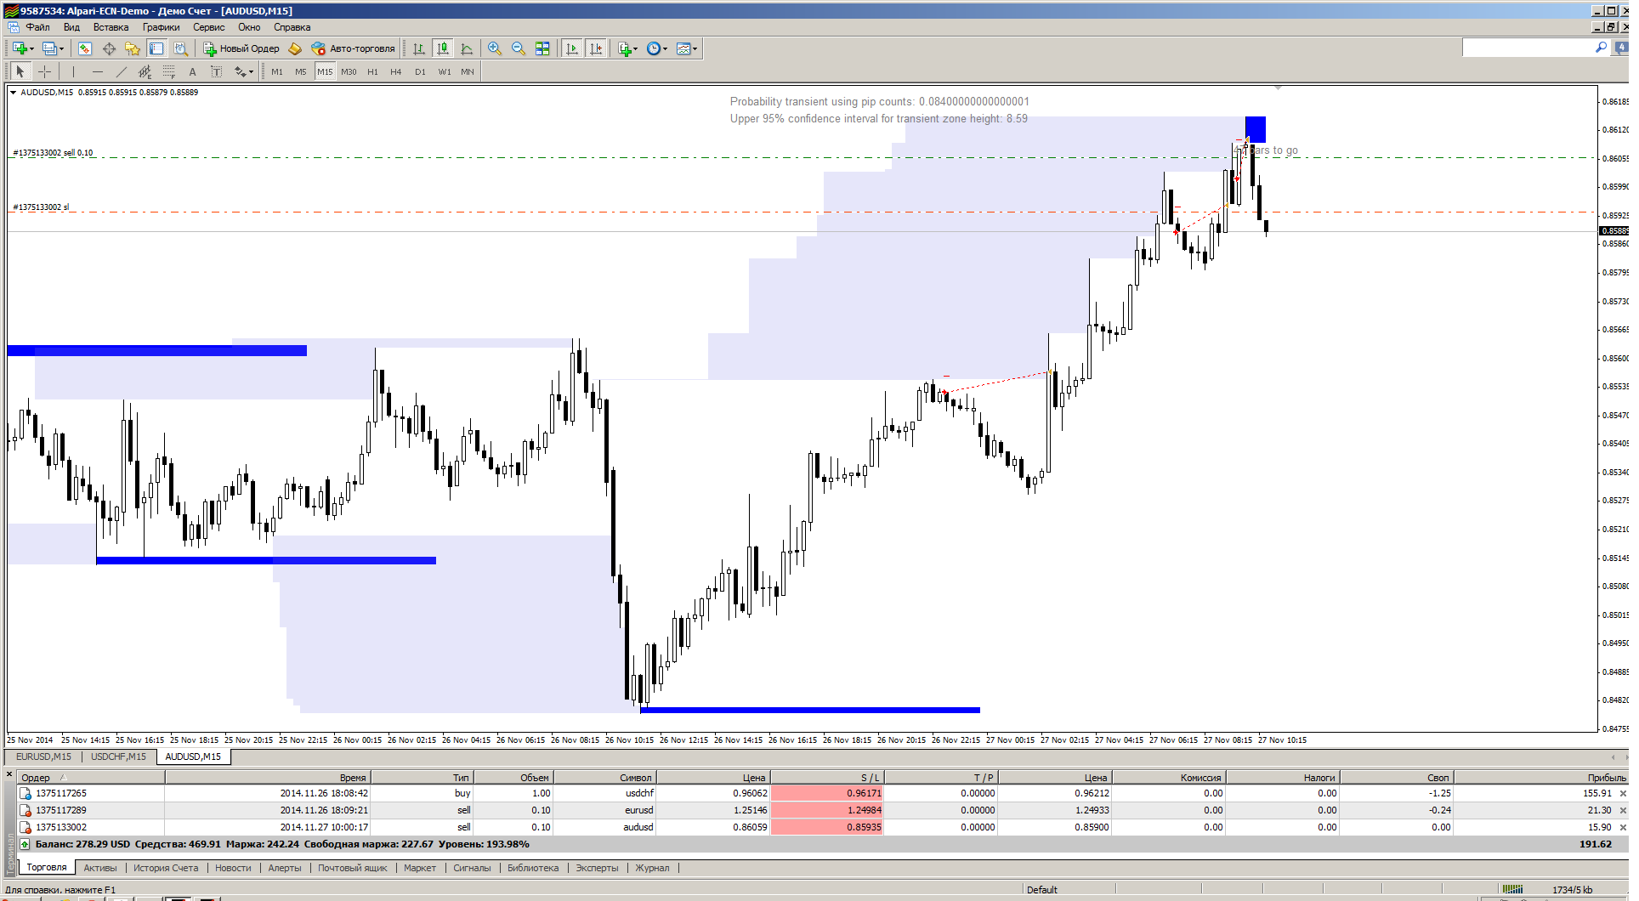Draw a vertical line
The height and width of the screenshot is (901, 1639).
[73, 71]
